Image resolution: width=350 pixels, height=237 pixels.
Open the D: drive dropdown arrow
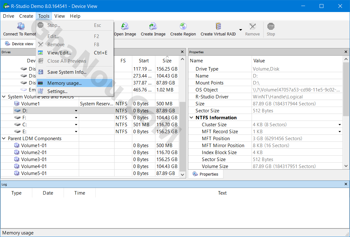point(76,111)
